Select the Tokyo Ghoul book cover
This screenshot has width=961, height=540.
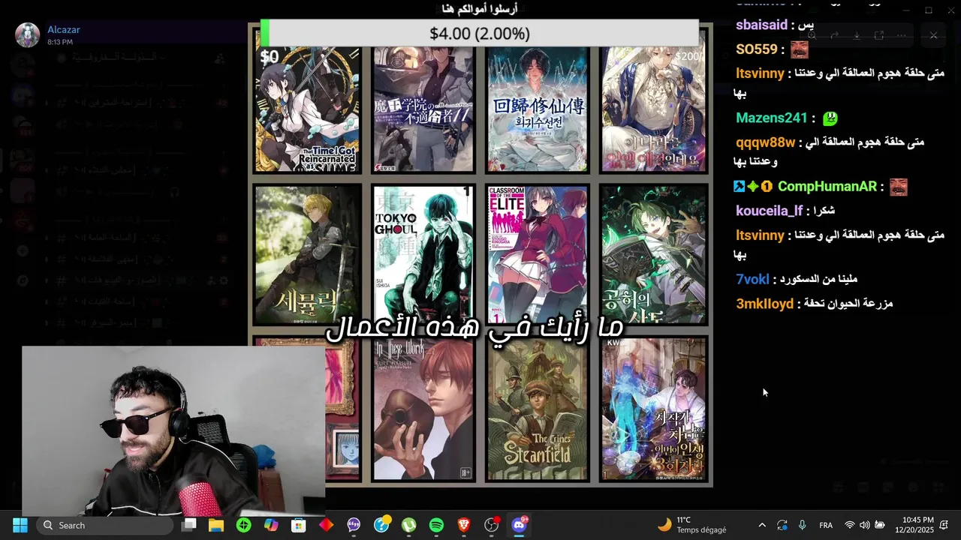click(x=423, y=255)
